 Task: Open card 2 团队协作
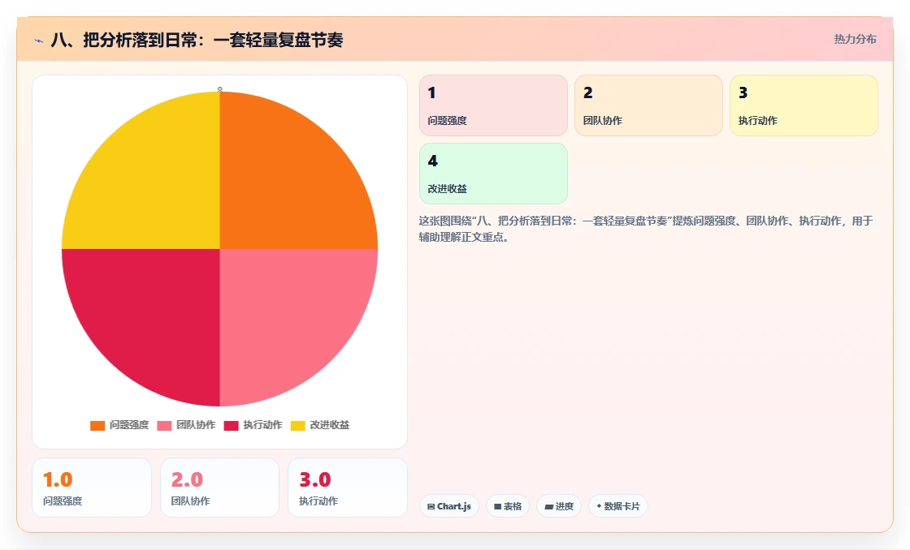[648, 105]
